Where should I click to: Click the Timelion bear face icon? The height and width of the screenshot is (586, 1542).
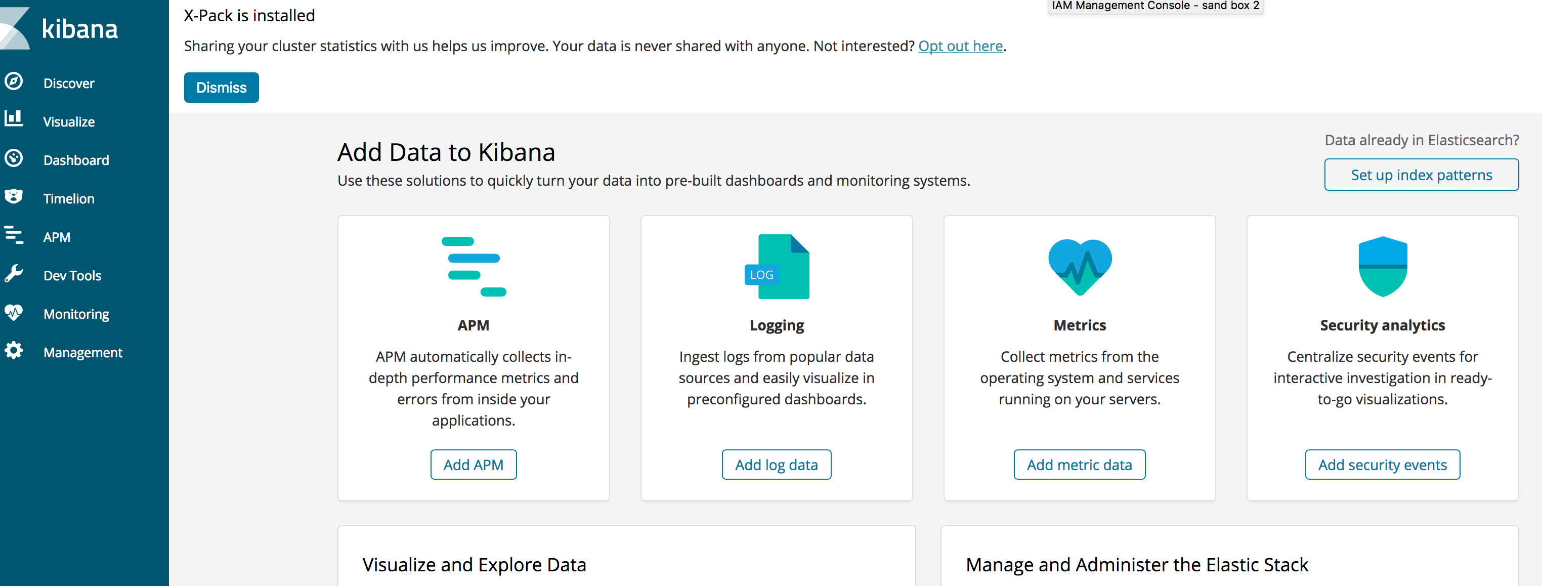tap(14, 196)
